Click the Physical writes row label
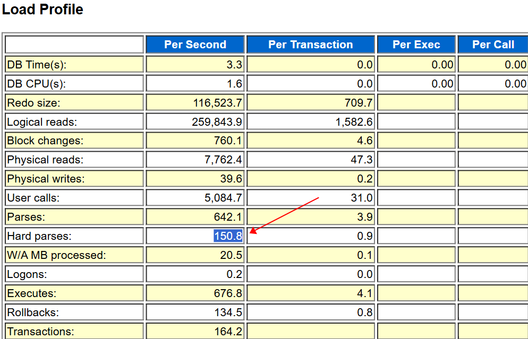This screenshot has width=528, height=339. coord(46,179)
